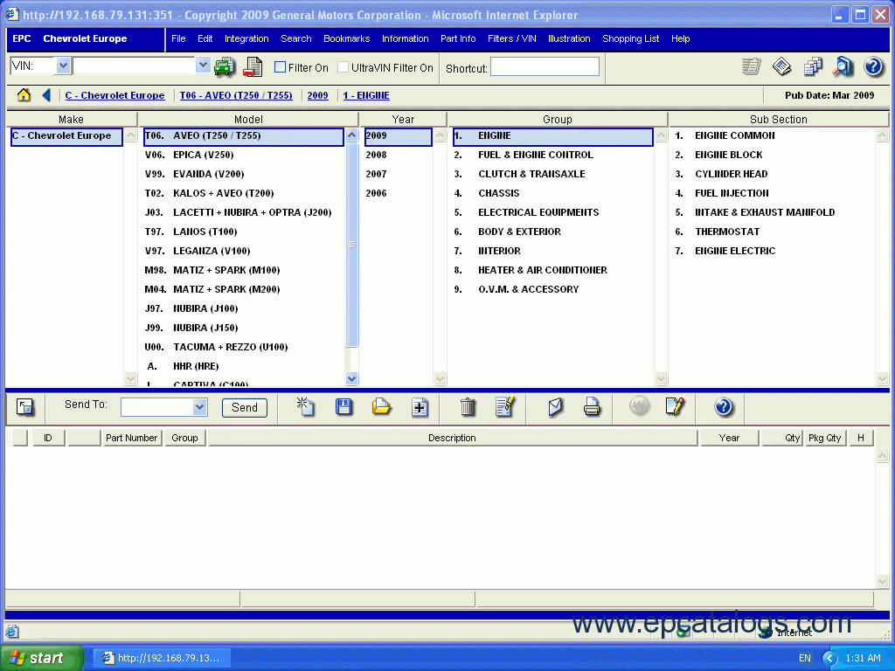Select year 2007
The height and width of the screenshot is (671, 895).
point(399,174)
